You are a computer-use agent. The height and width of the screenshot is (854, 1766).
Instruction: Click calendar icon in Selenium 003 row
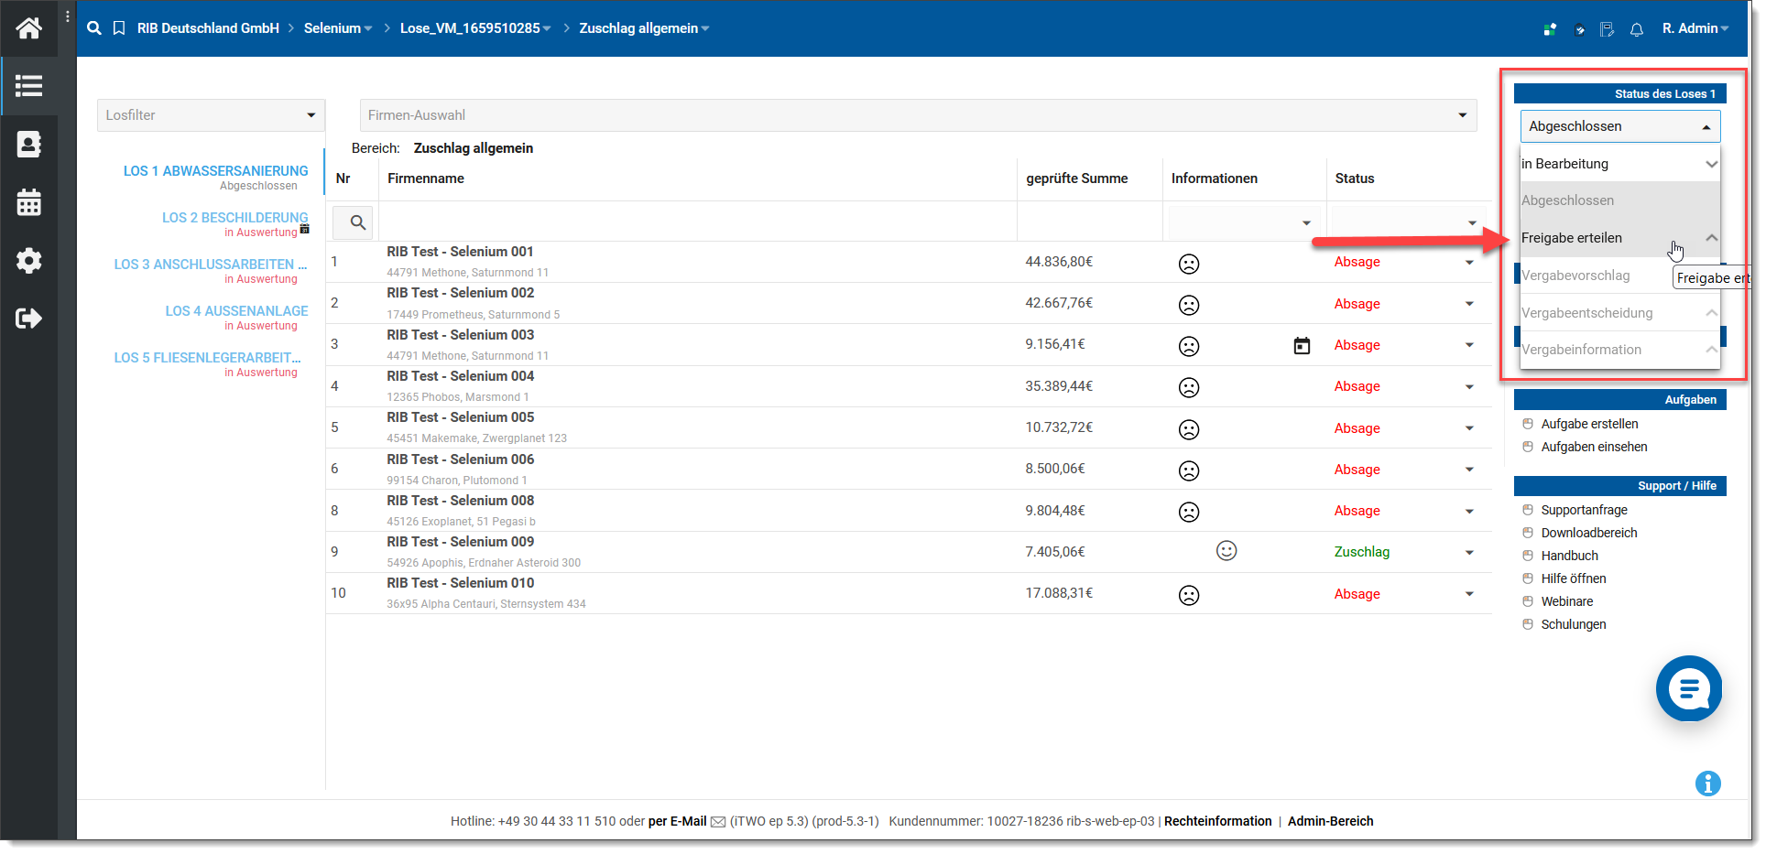(x=1301, y=346)
